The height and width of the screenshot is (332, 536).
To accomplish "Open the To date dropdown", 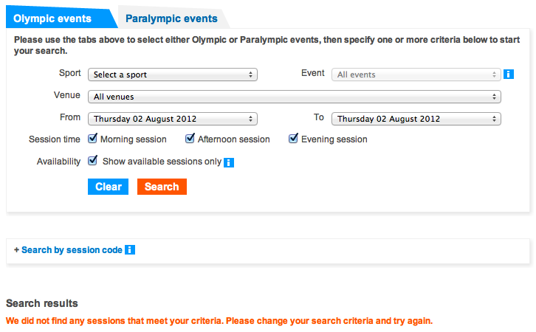I will click(x=416, y=119).
